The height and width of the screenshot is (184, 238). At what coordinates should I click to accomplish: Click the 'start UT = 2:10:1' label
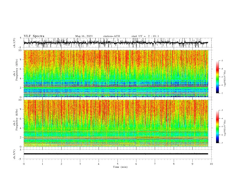[x=145, y=36]
